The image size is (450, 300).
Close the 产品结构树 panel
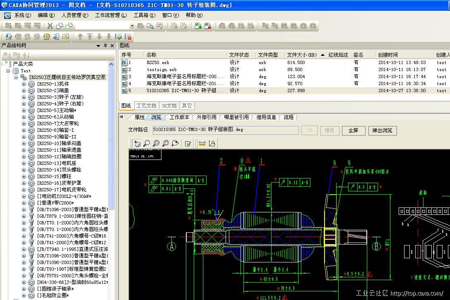tap(112, 45)
